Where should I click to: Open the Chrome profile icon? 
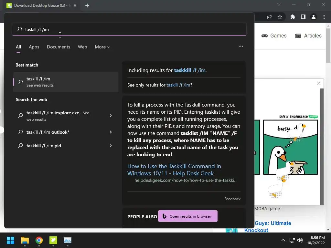coord(314,17)
